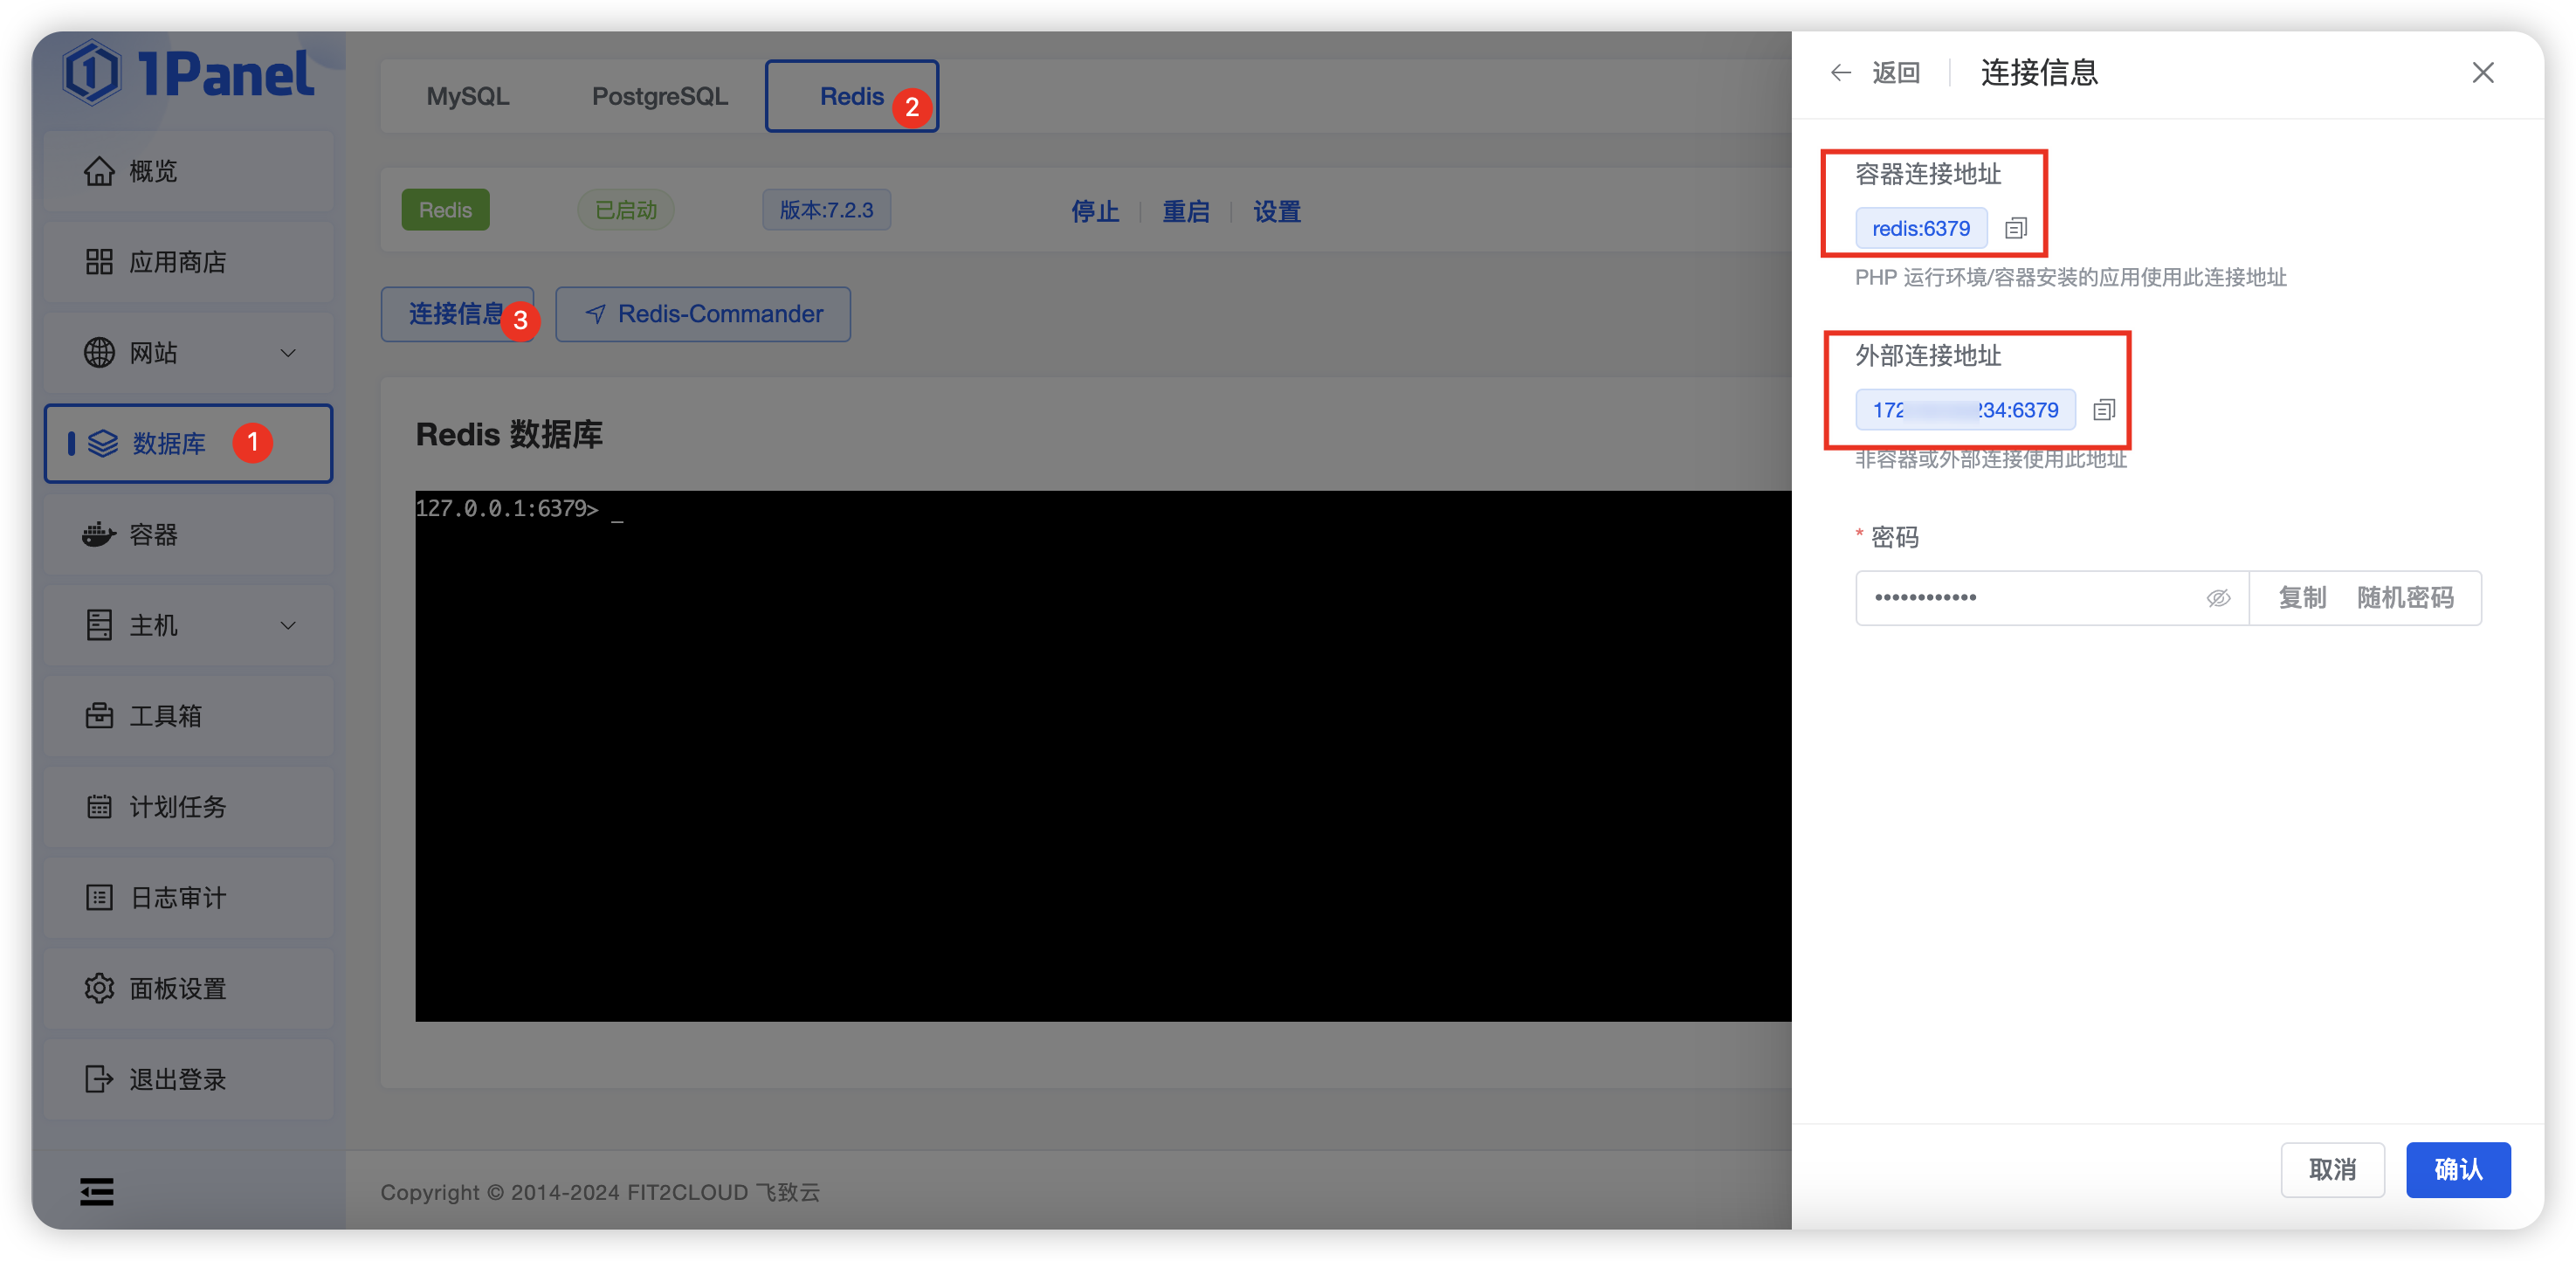
Task: Click the 版本:7.2.3 version tag
Action: (x=826, y=210)
